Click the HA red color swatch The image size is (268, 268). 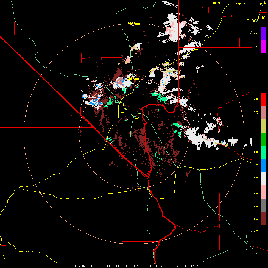[x=263, y=99]
